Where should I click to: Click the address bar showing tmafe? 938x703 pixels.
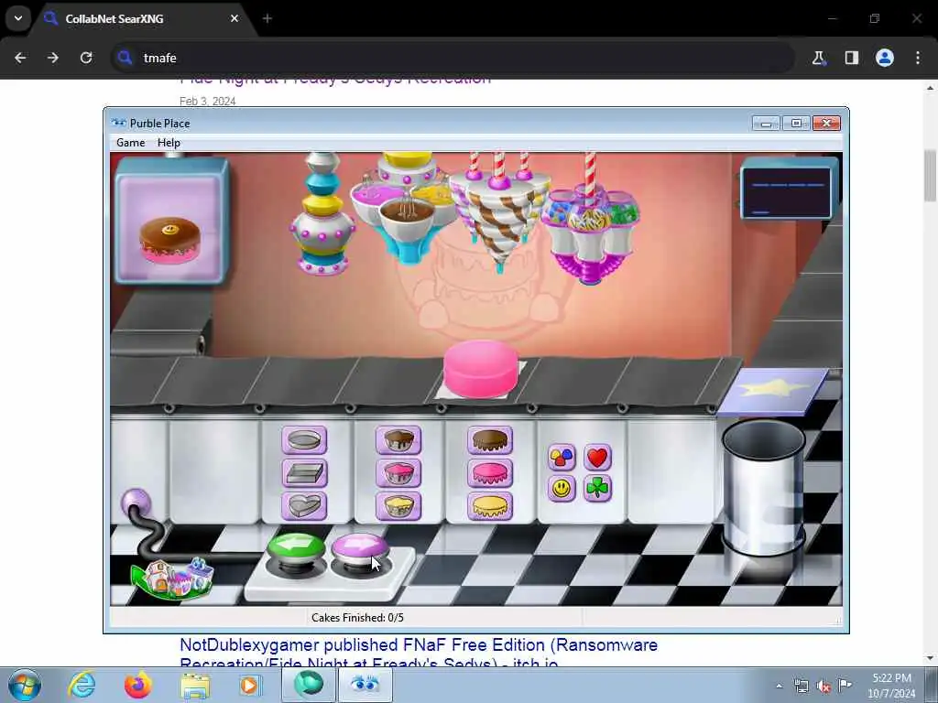coord(453,58)
